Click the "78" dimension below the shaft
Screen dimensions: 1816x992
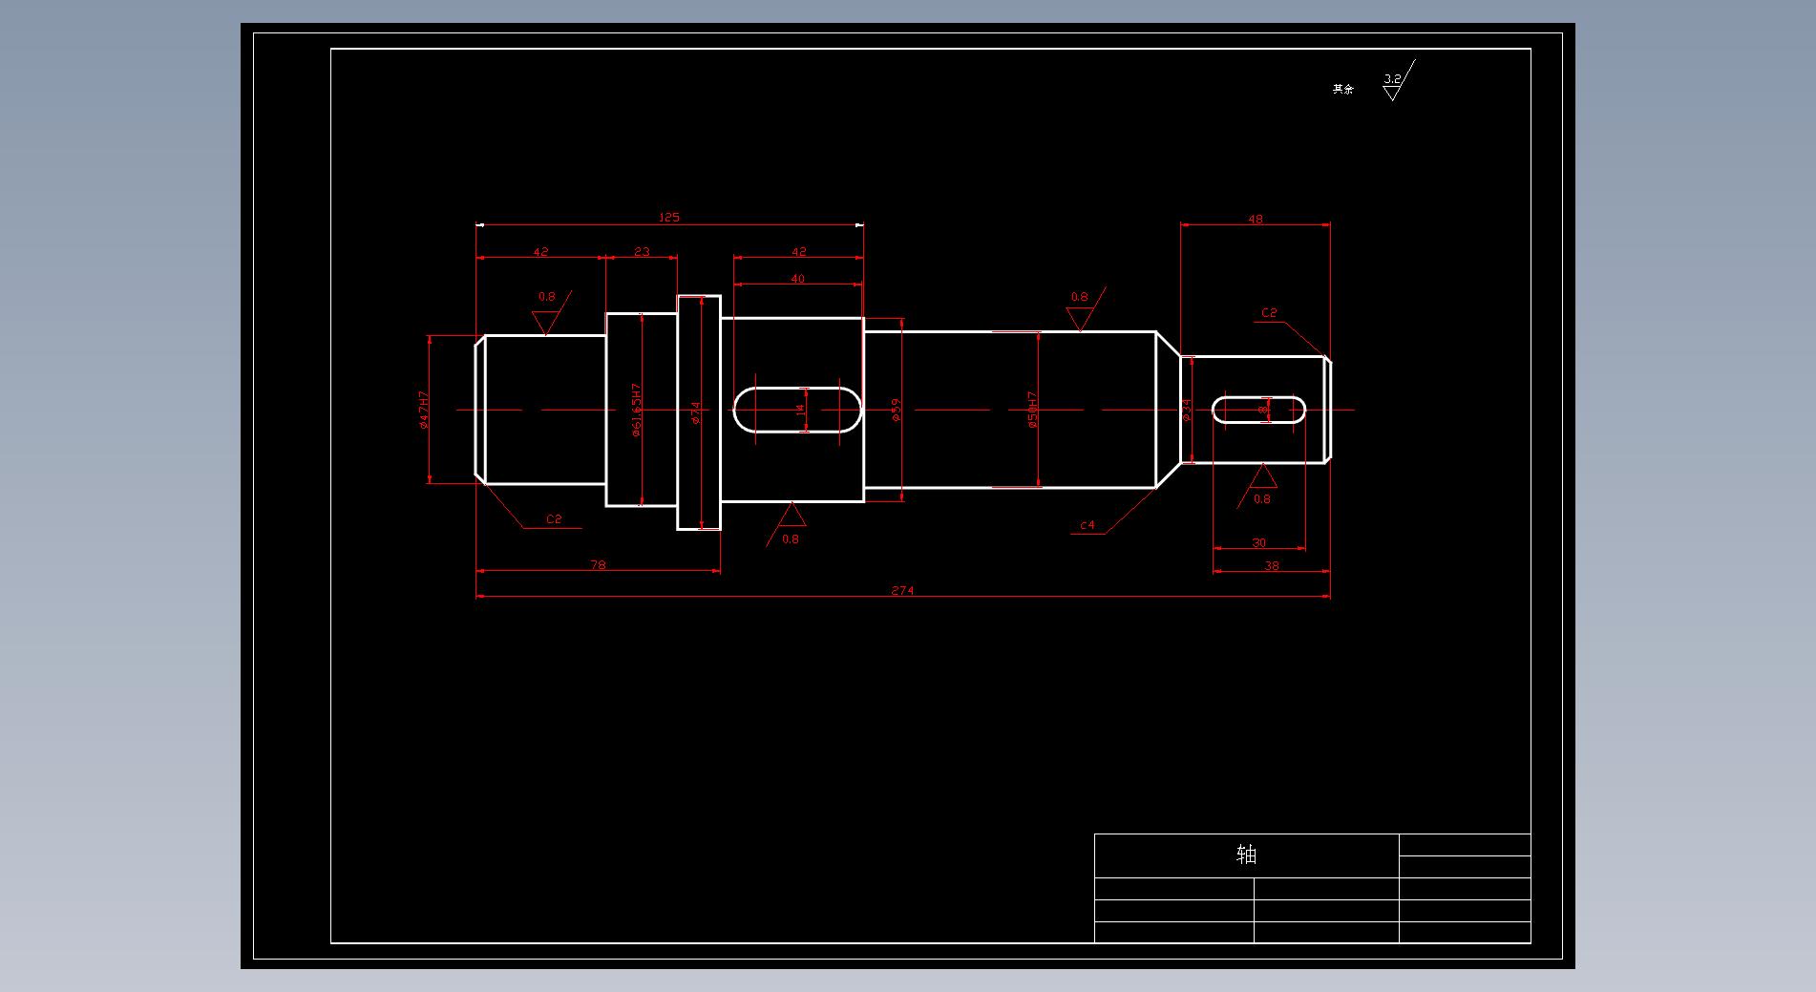click(x=598, y=565)
